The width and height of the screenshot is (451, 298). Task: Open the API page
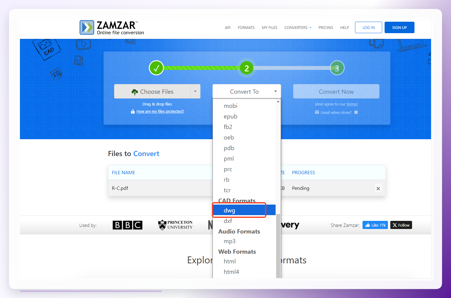point(228,27)
